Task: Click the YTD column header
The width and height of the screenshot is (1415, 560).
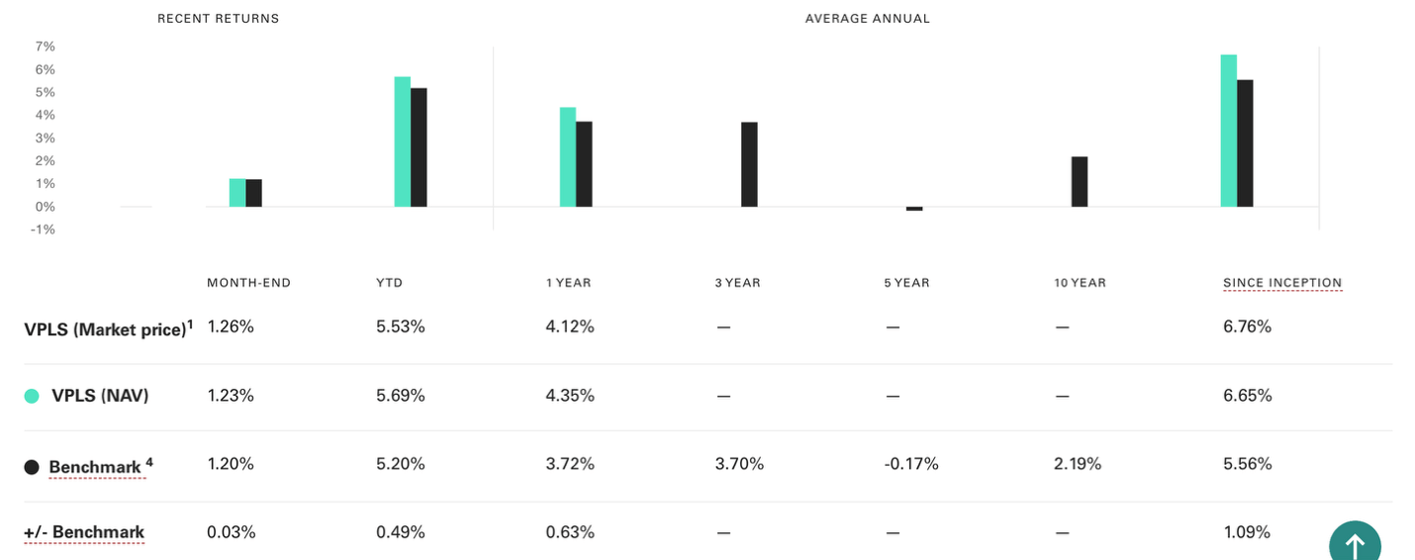Action: point(389,283)
